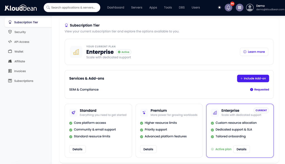Toggle light/dark theme sun icon
The width and height of the screenshot is (285, 164).
click(x=219, y=7)
